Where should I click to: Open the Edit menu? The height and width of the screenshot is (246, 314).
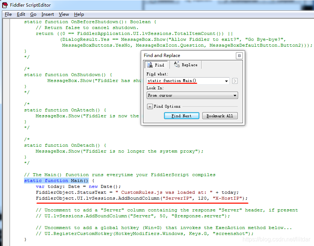tap(21, 14)
